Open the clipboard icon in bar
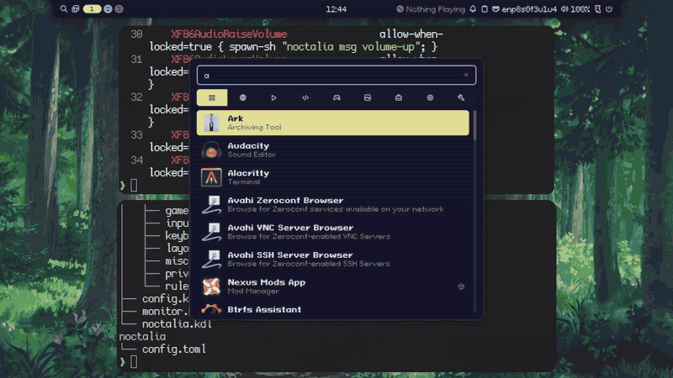This screenshot has width=673, height=378. pos(485,9)
